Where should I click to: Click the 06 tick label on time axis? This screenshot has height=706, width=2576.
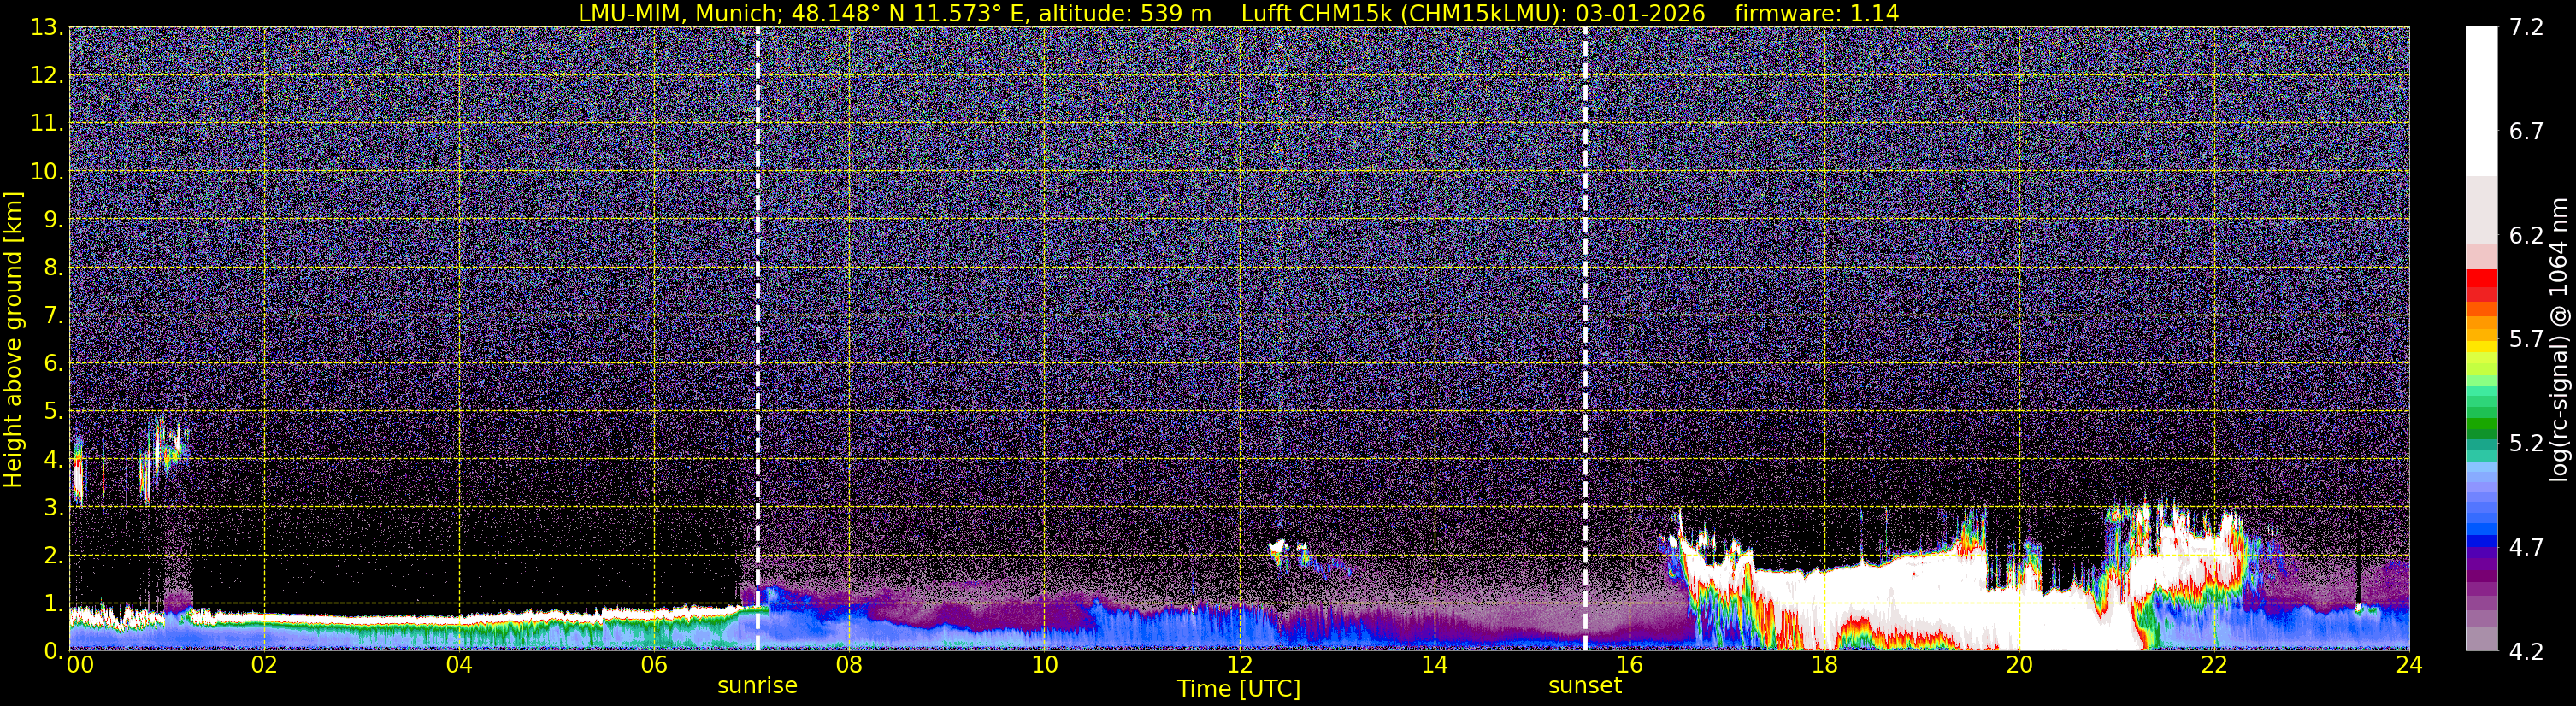pyautogui.click(x=654, y=665)
